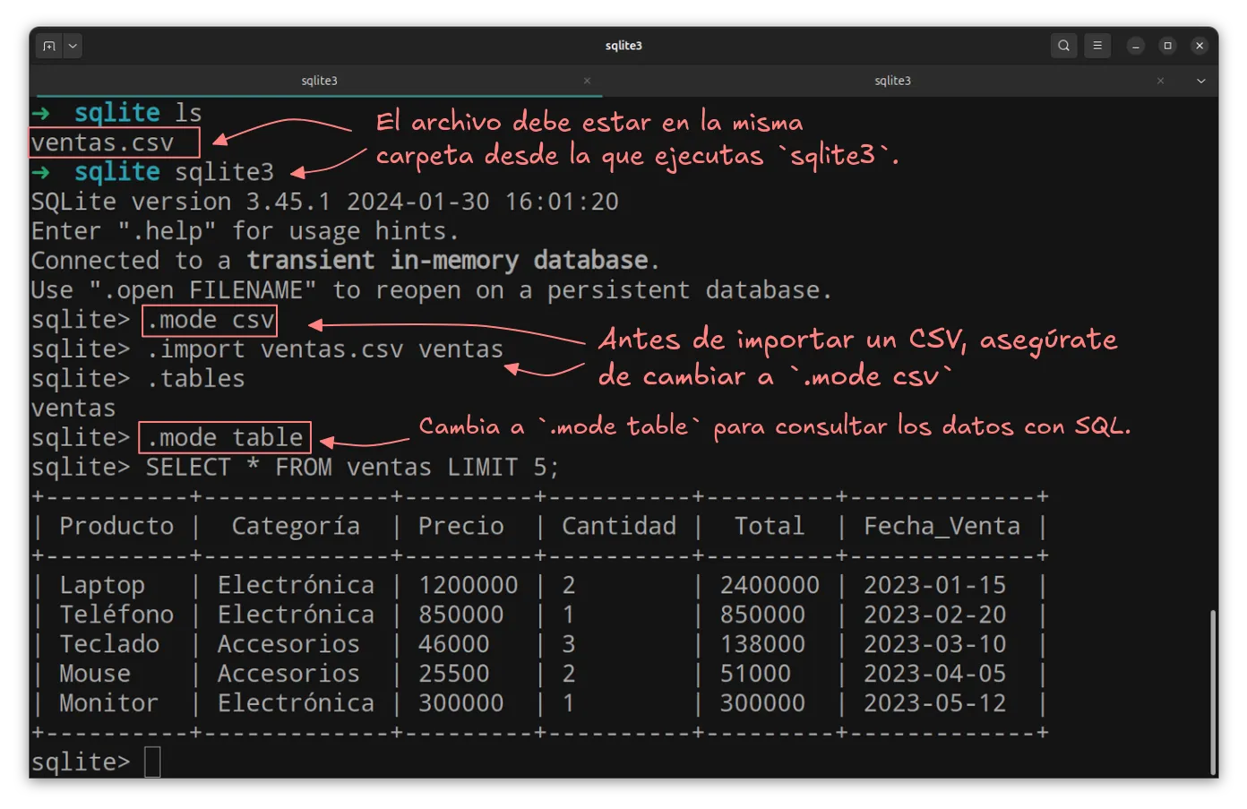Screen dimensions: 1247x809
Task: Minimize the sqlite3 terminal window
Action: click(1136, 46)
